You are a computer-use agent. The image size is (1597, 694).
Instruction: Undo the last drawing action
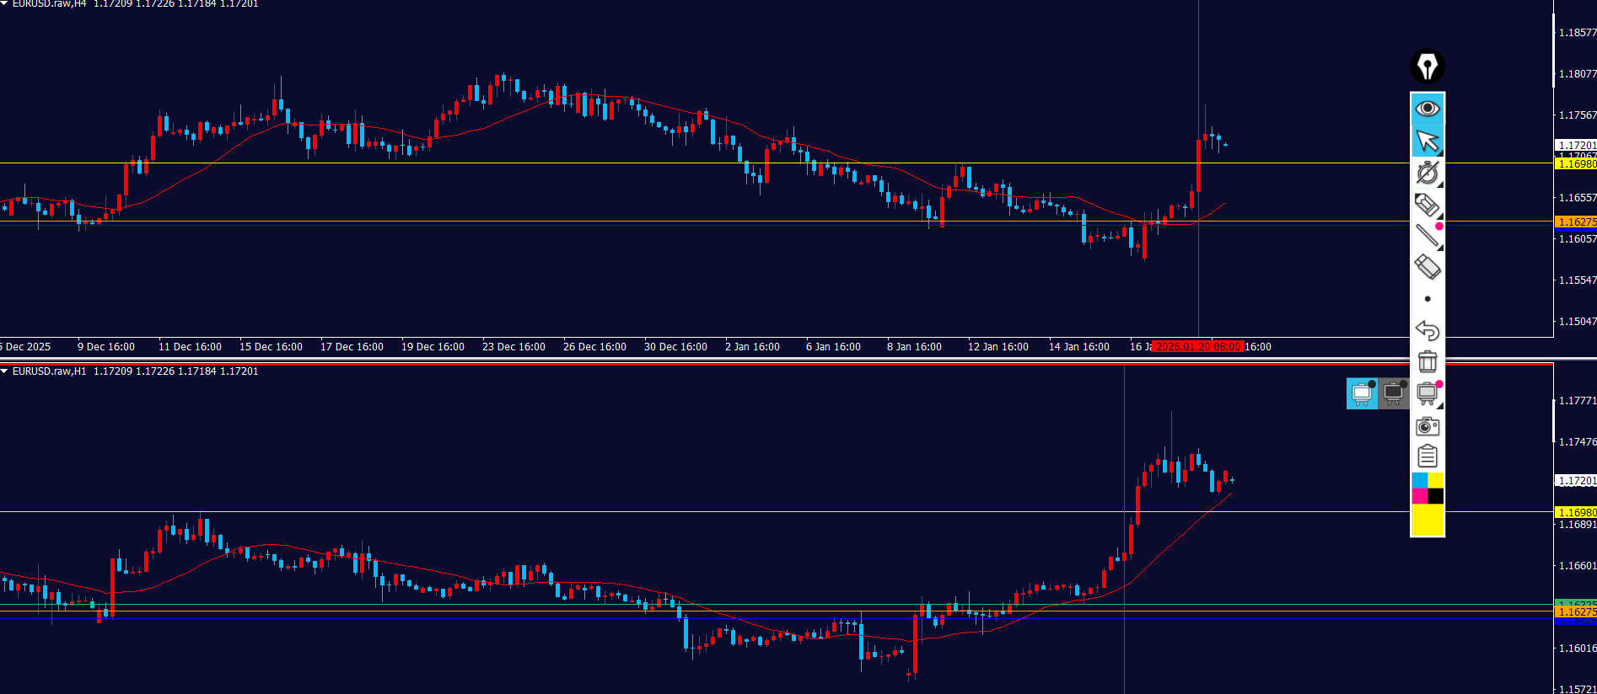pos(1427,330)
